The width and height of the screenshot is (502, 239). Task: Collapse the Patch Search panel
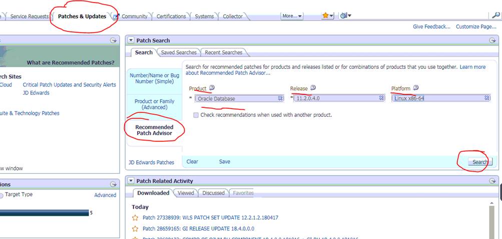(x=131, y=40)
